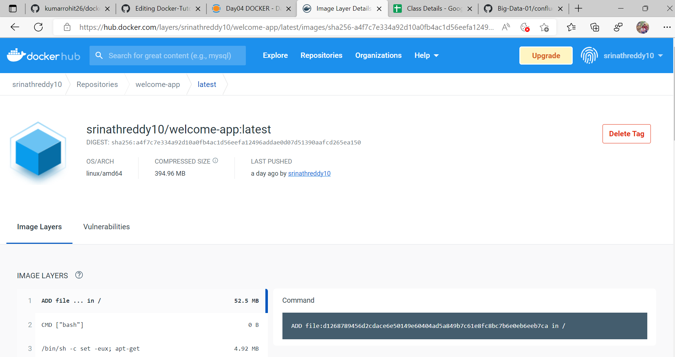This screenshot has width=675, height=357.
Task: Click the browser profile avatar
Action: (x=643, y=27)
